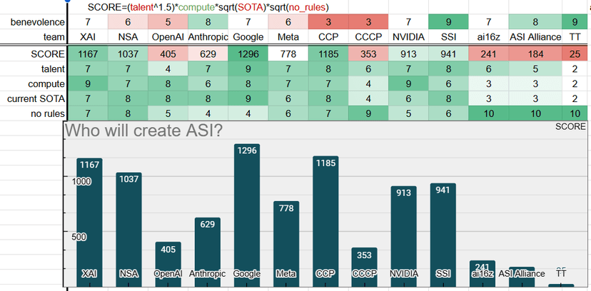Select the 'team' row label cell
The height and width of the screenshot is (291, 591).
click(x=34, y=37)
